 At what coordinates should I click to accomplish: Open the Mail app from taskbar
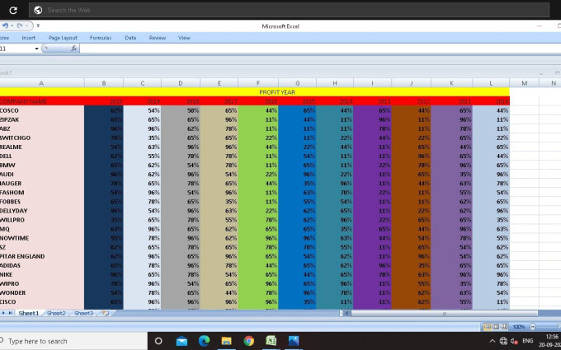coord(181,341)
